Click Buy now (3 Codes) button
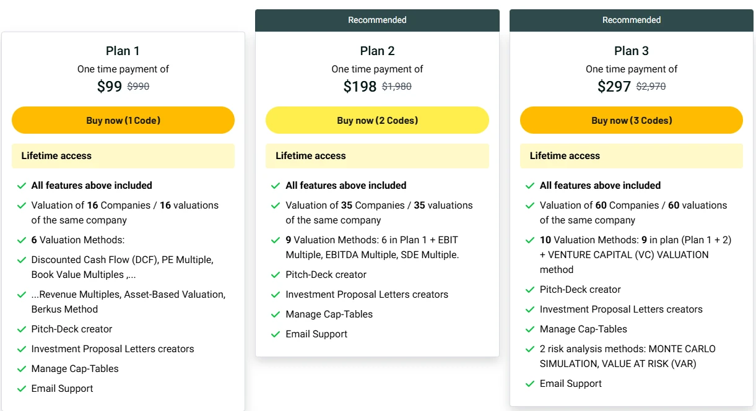This screenshot has width=756, height=411. tap(632, 120)
